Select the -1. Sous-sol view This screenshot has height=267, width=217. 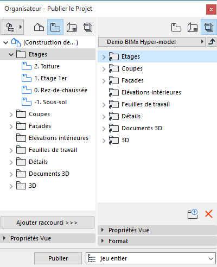[x=50, y=102]
